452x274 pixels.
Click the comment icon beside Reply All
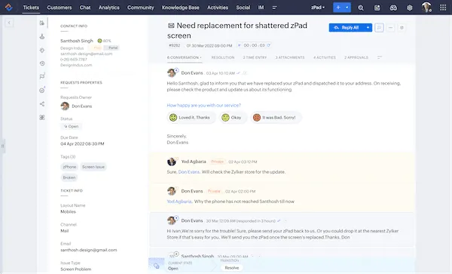click(379, 28)
